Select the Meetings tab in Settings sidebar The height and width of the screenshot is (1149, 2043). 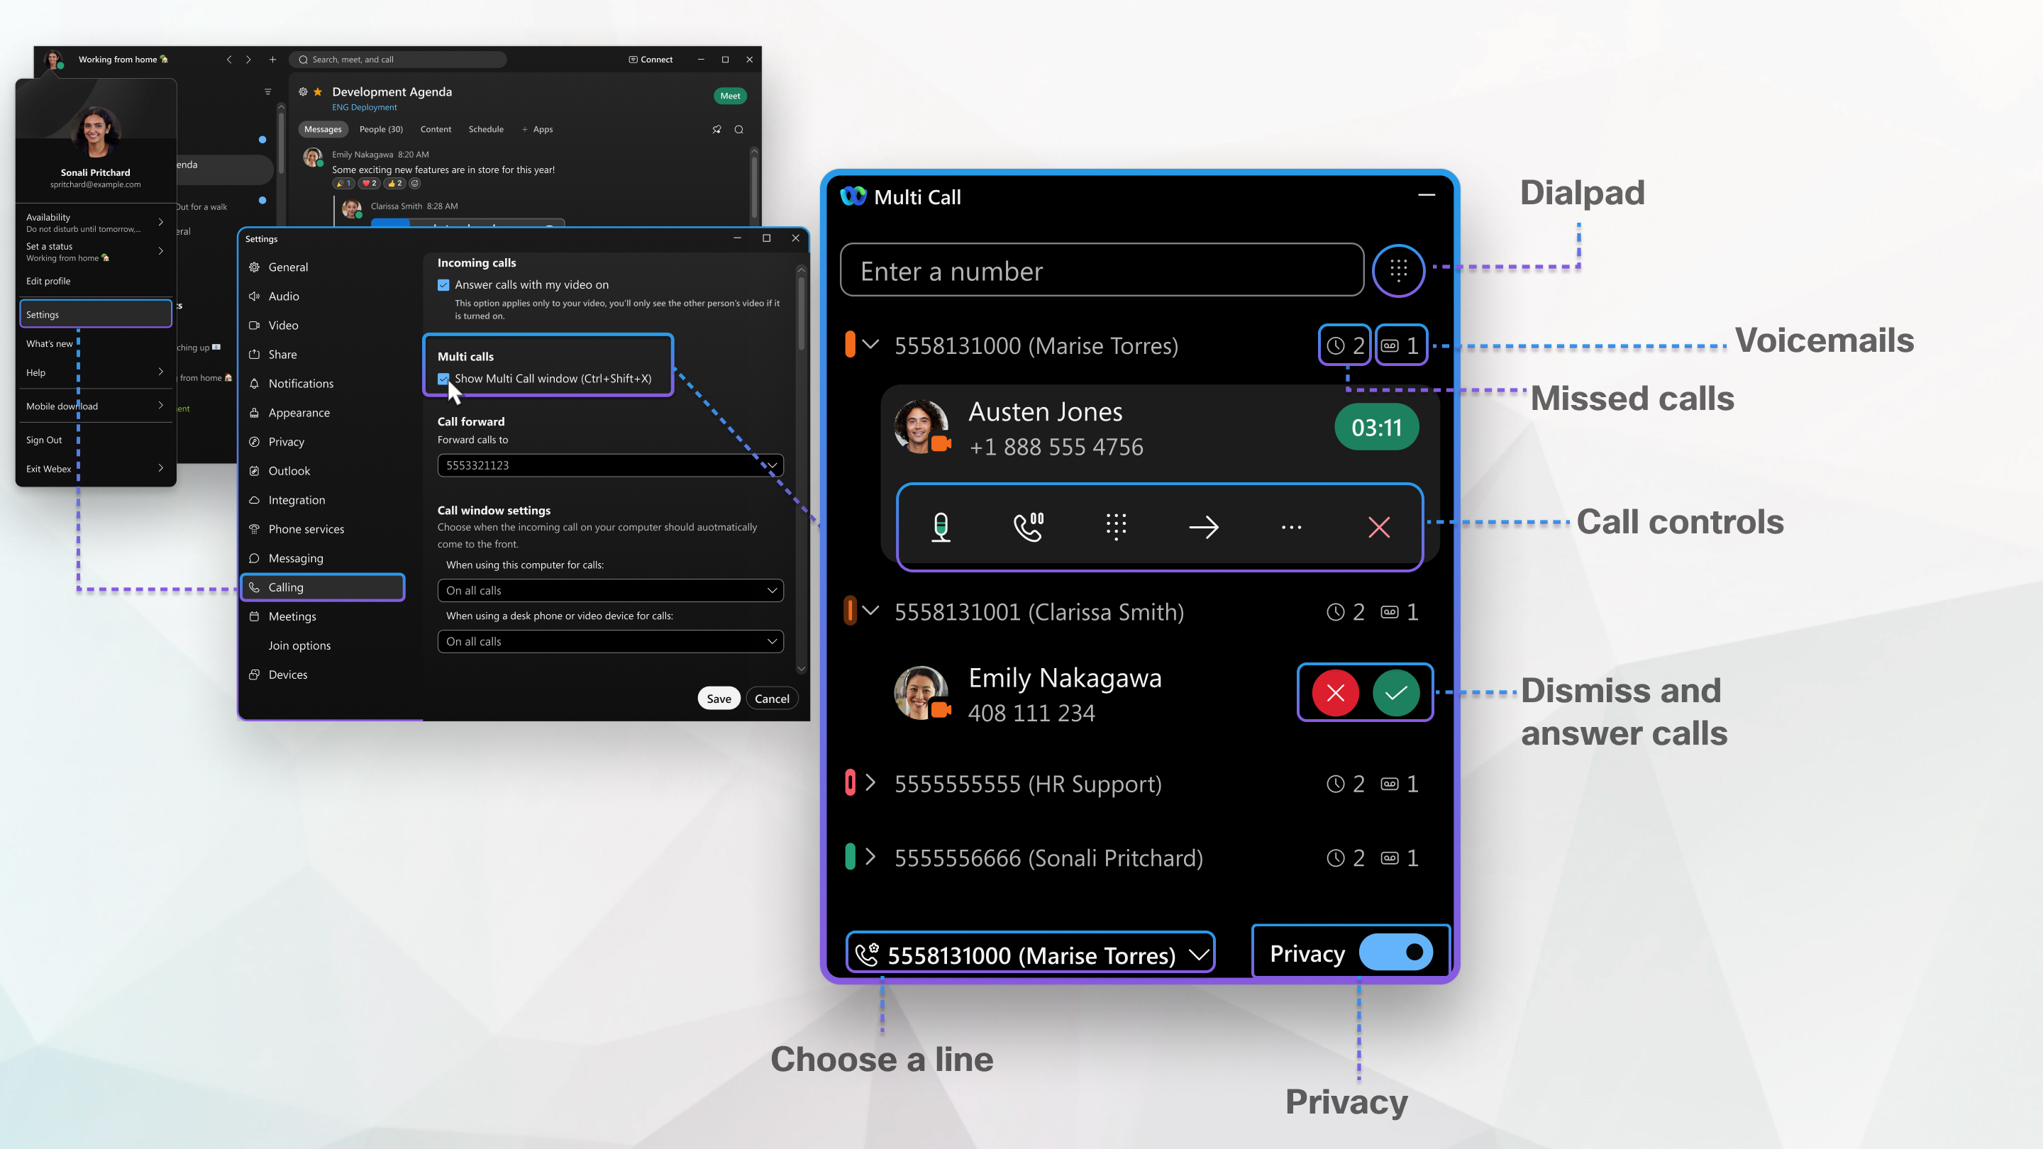(292, 616)
